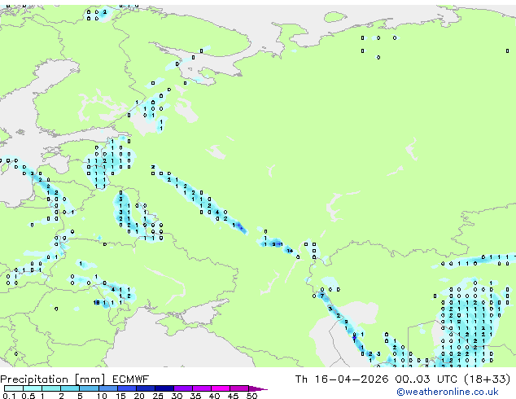Click the '50' legend scale label
The image size is (516, 399).
tap(251, 396)
